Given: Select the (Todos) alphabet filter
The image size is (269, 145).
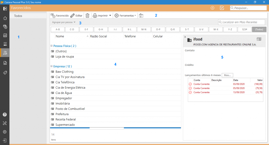Looking at the screenshot, I should click(x=259, y=29).
